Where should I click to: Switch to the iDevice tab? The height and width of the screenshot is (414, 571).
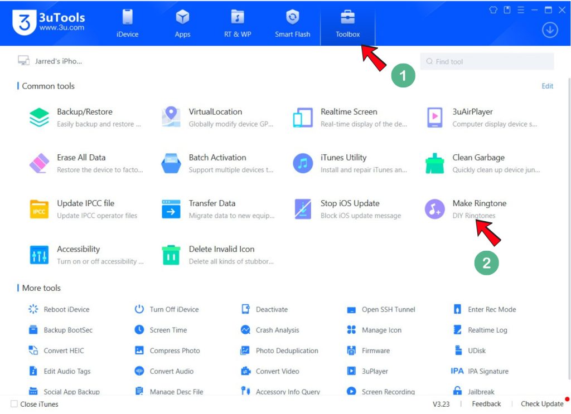click(128, 23)
